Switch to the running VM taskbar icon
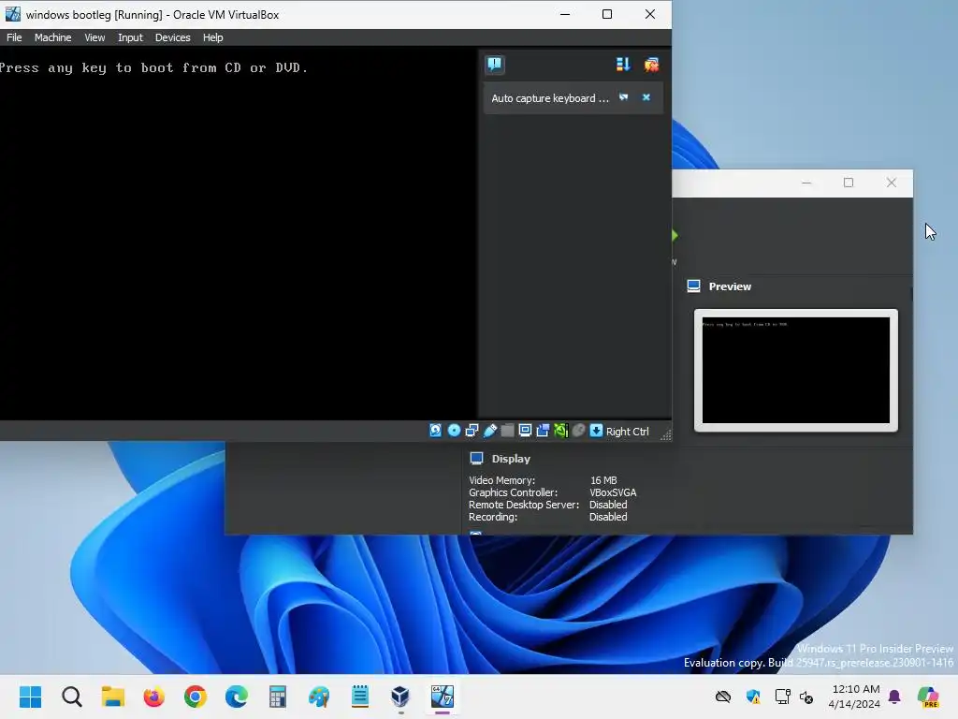The width and height of the screenshot is (958, 719). pyautogui.click(x=443, y=697)
